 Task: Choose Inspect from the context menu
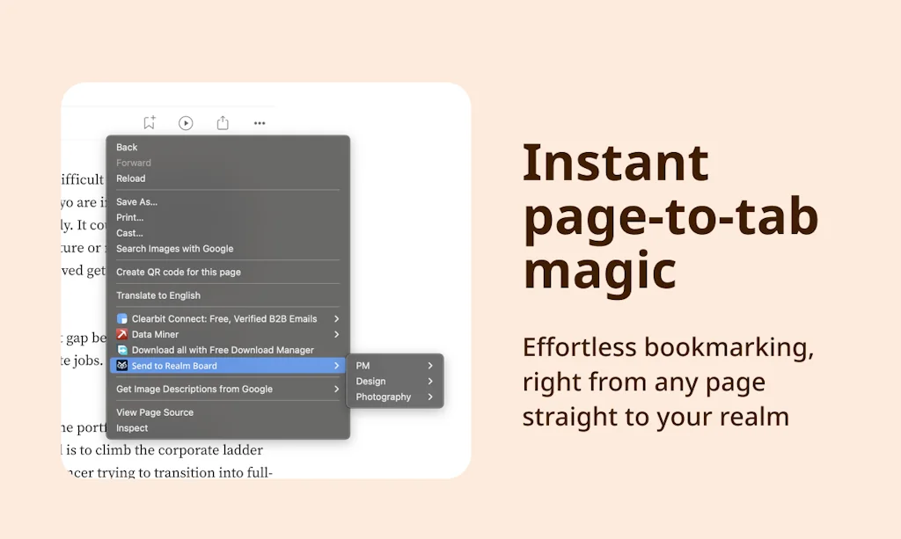point(132,428)
